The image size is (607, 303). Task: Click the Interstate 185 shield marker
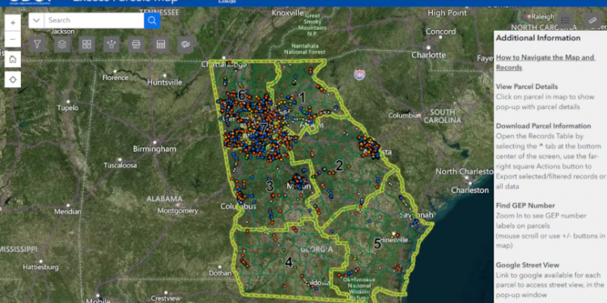coord(359,75)
